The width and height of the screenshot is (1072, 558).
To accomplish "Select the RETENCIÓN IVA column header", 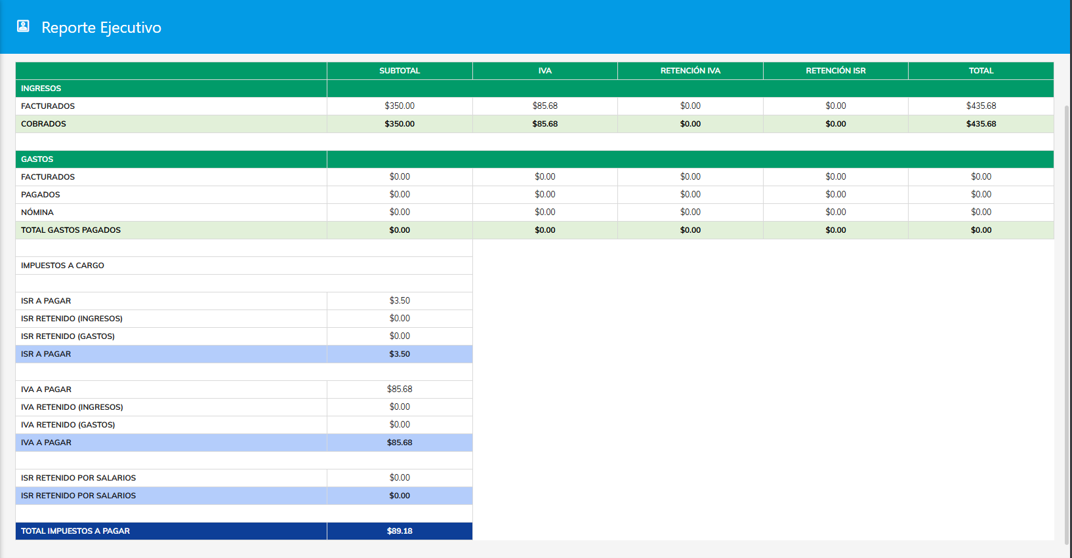I will 690,71.
